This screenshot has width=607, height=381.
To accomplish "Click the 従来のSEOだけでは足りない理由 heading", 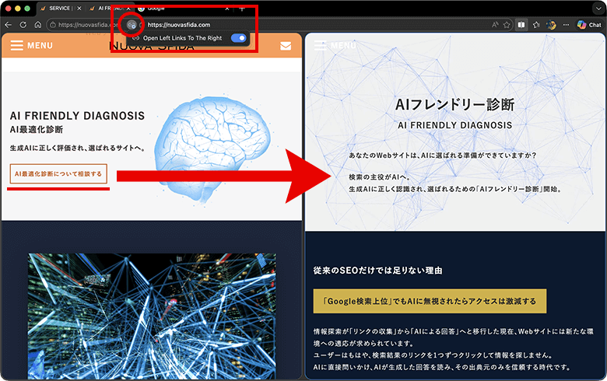I will coord(378,271).
